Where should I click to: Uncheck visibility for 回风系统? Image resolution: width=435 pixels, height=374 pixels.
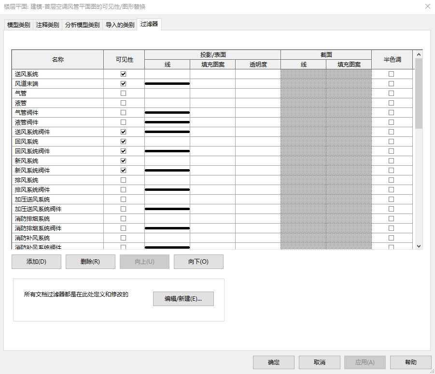click(x=124, y=142)
